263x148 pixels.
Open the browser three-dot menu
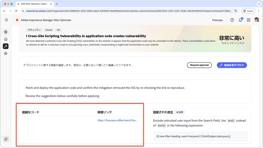259,11
